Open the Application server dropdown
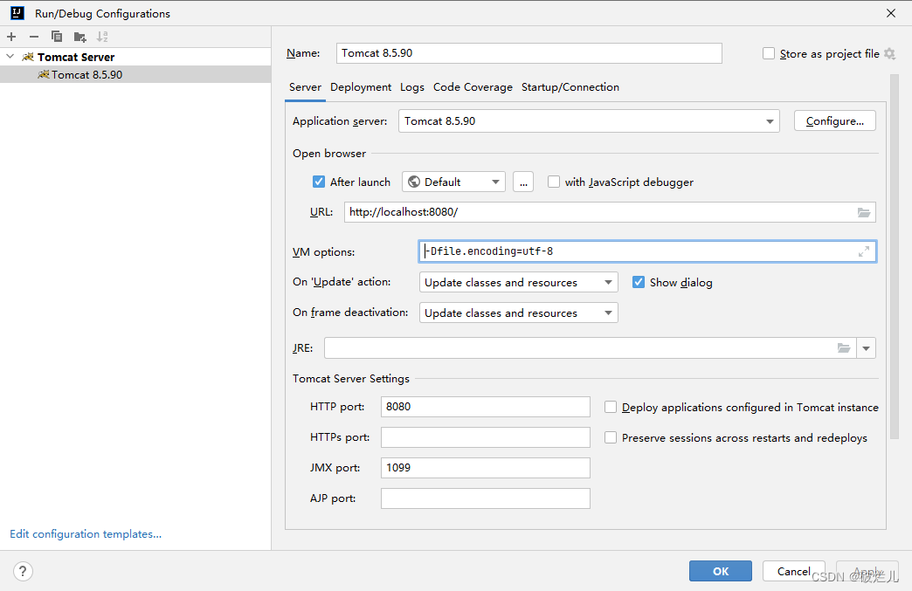 (x=589, y=121)
